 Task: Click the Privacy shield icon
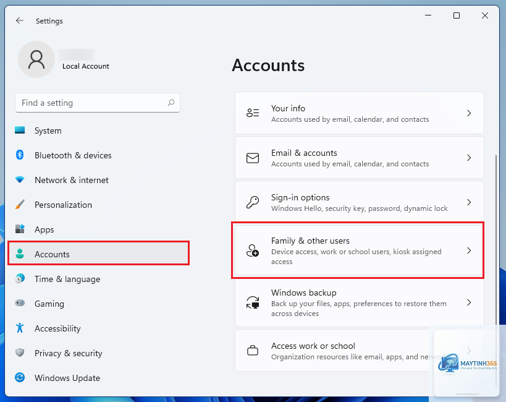pyautogui.click(x=20, y=353)
